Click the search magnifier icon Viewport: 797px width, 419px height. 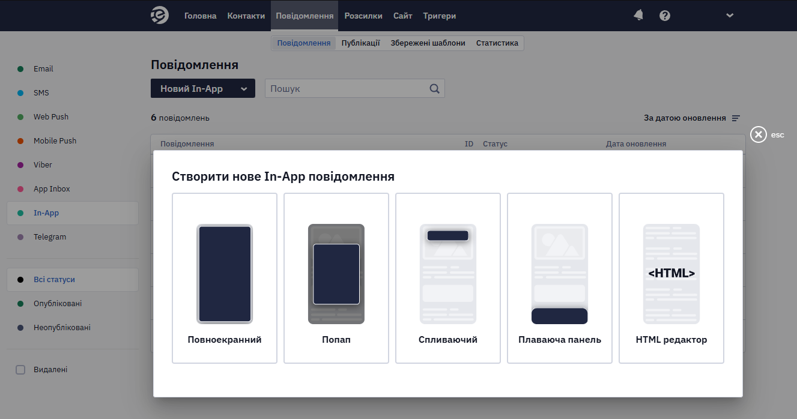tap(435, 88)
